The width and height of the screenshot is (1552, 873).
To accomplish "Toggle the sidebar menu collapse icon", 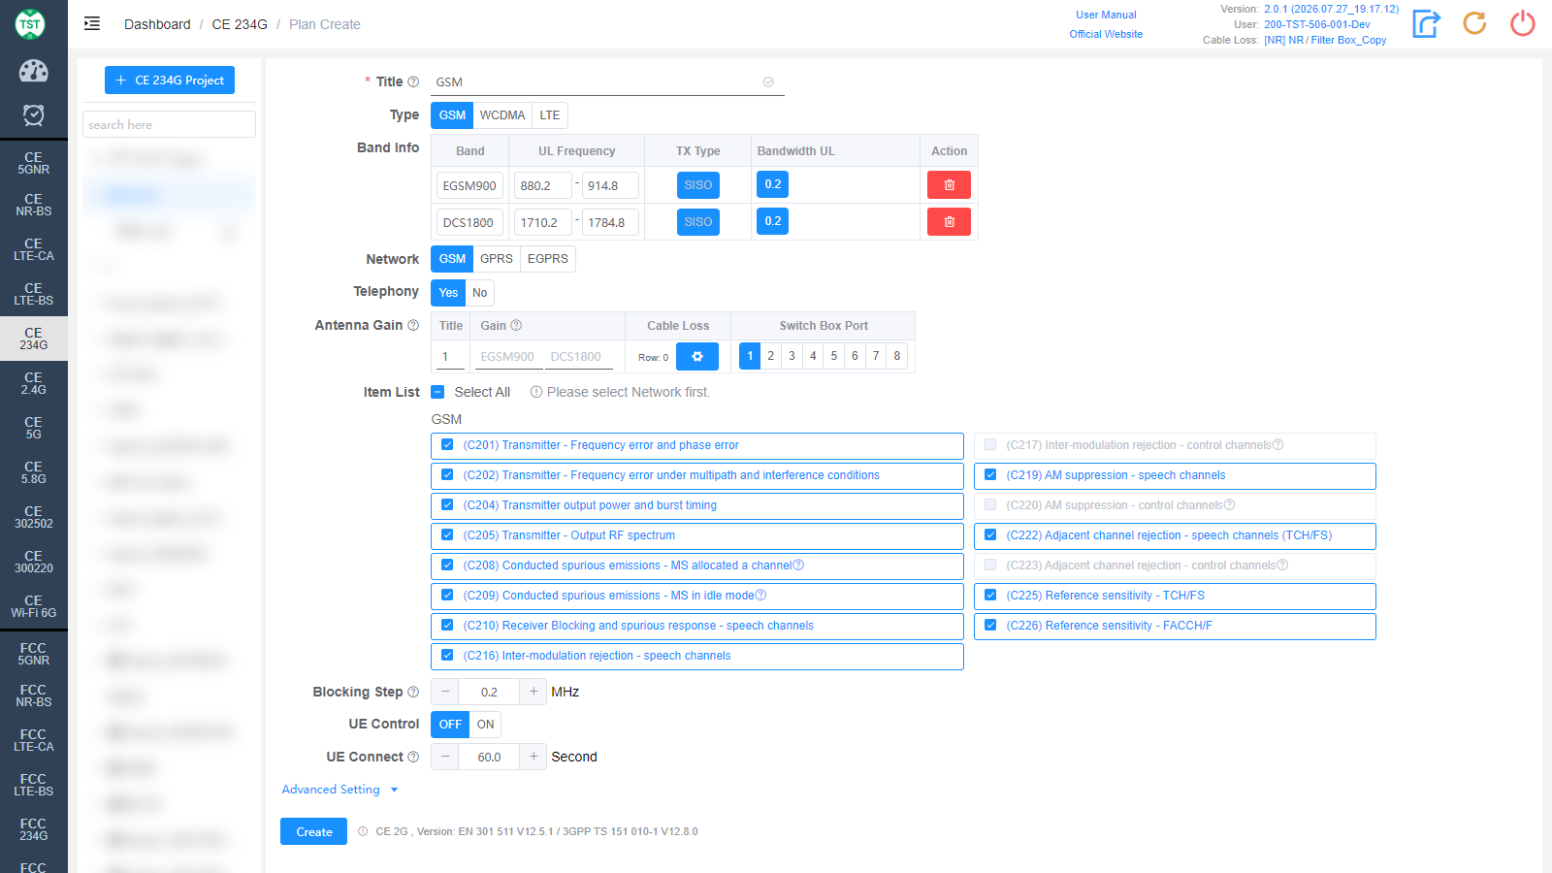I will [92, 24].
